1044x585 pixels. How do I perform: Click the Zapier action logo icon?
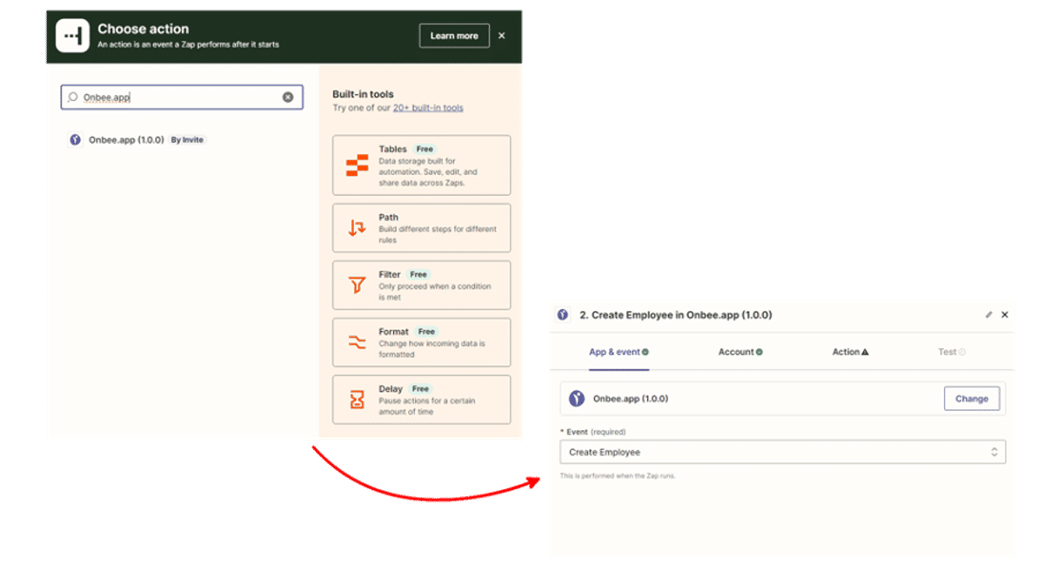[72, 36]
